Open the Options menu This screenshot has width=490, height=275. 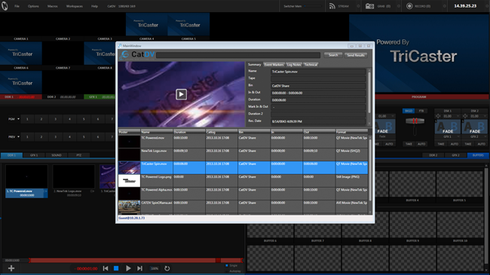(x=33, y=6)
